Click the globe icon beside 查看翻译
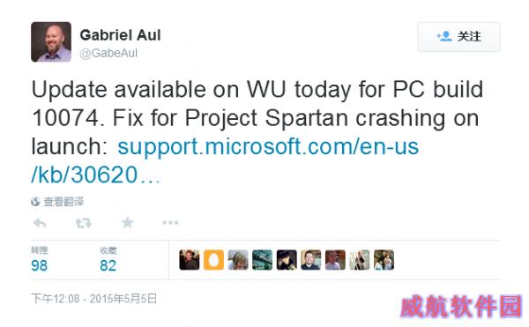This screenshot has width=529, height=327. pos(35,202)
